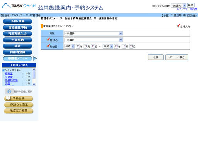Click the reservation list scroll-up arrow
This screenshot has height=148, width=198.
[x=34, y=69]
